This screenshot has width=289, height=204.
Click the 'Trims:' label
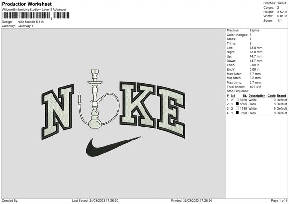coord(231,43)
